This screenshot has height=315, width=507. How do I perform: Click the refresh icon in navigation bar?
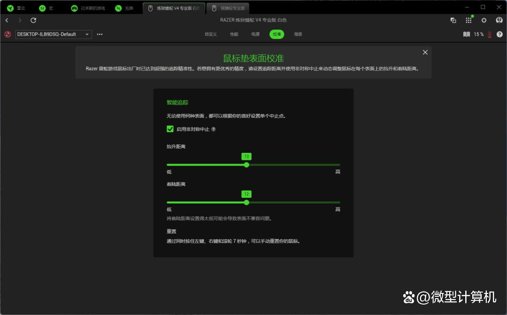pos(33,20)
